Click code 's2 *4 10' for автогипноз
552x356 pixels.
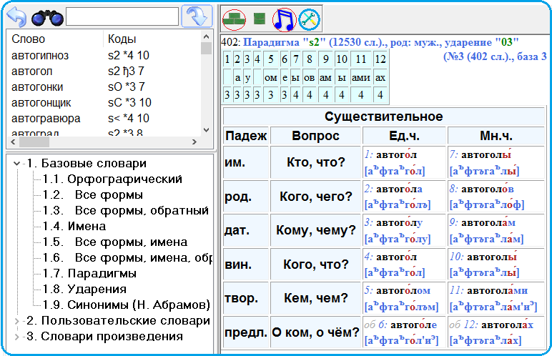pos(129,55)
